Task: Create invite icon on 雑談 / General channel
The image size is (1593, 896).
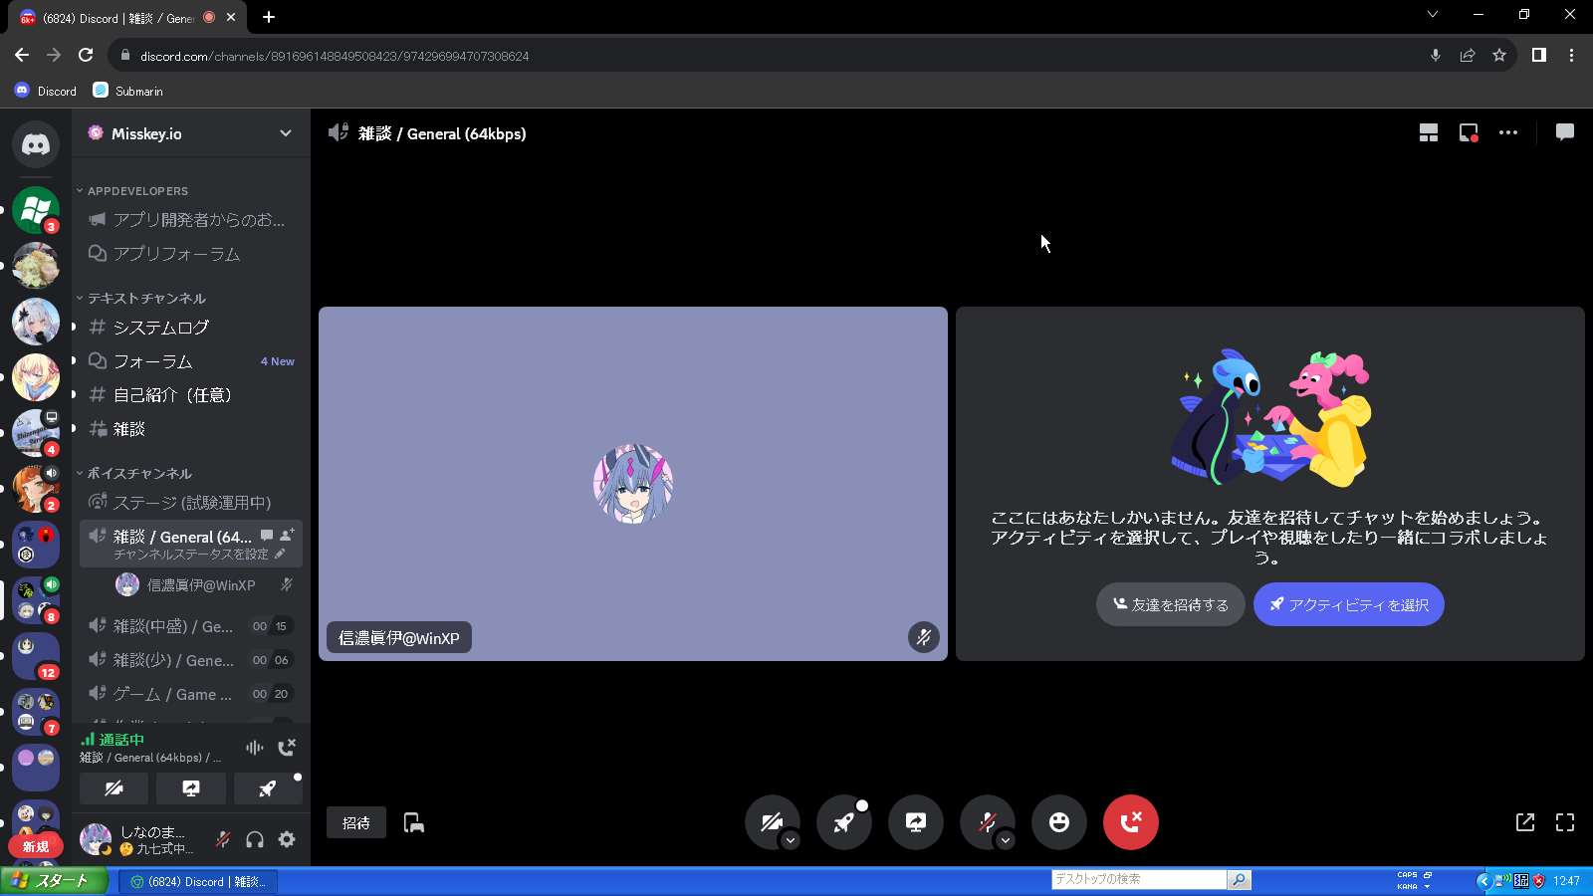Action: 287,536
